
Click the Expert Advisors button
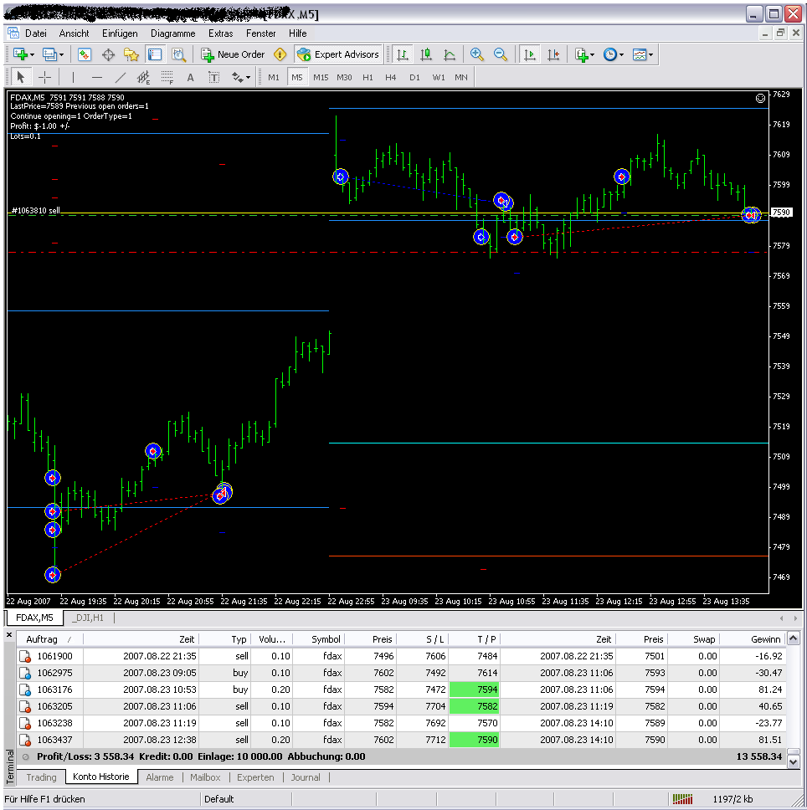click(x=338, y=54)
